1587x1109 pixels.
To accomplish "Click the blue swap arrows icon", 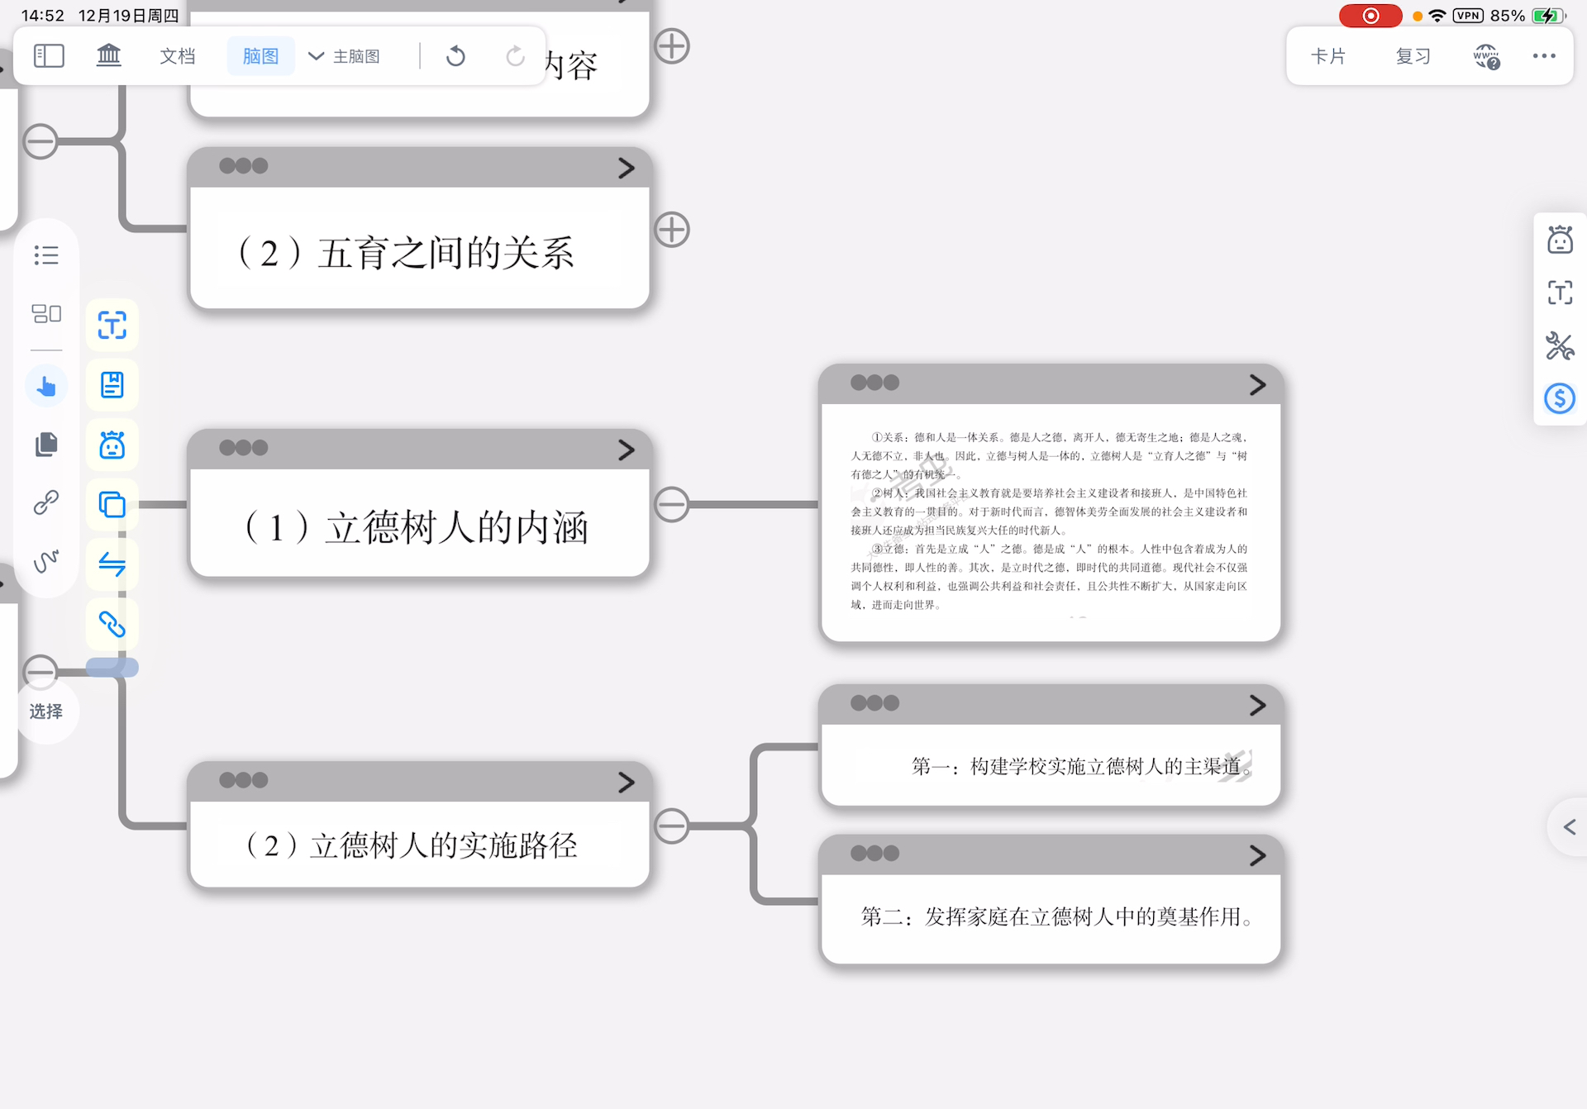I will pos(112,564).
